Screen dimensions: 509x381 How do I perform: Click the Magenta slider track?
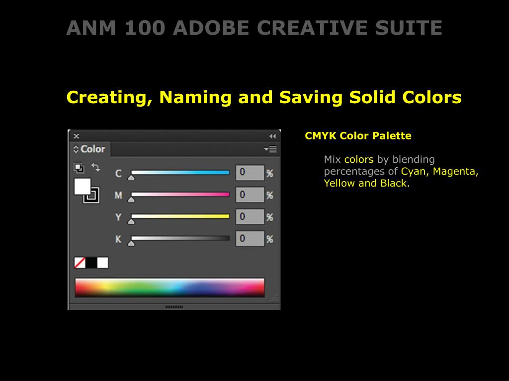coord(180,194)
